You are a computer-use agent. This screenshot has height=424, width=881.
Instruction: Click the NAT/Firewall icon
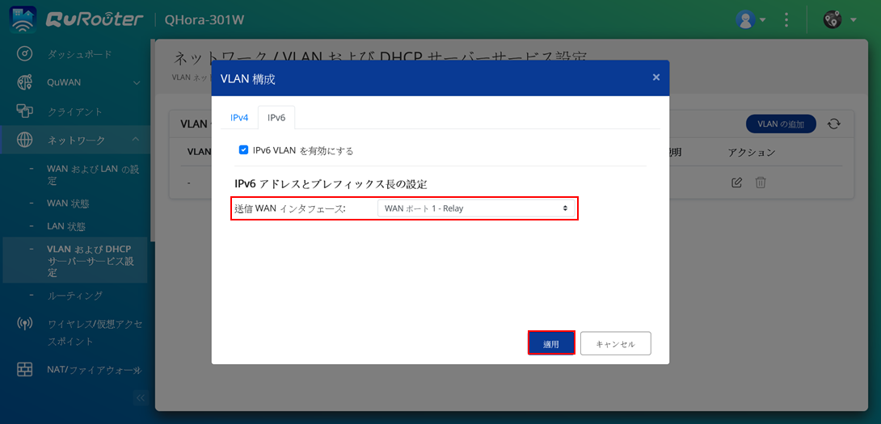point(24,370)
